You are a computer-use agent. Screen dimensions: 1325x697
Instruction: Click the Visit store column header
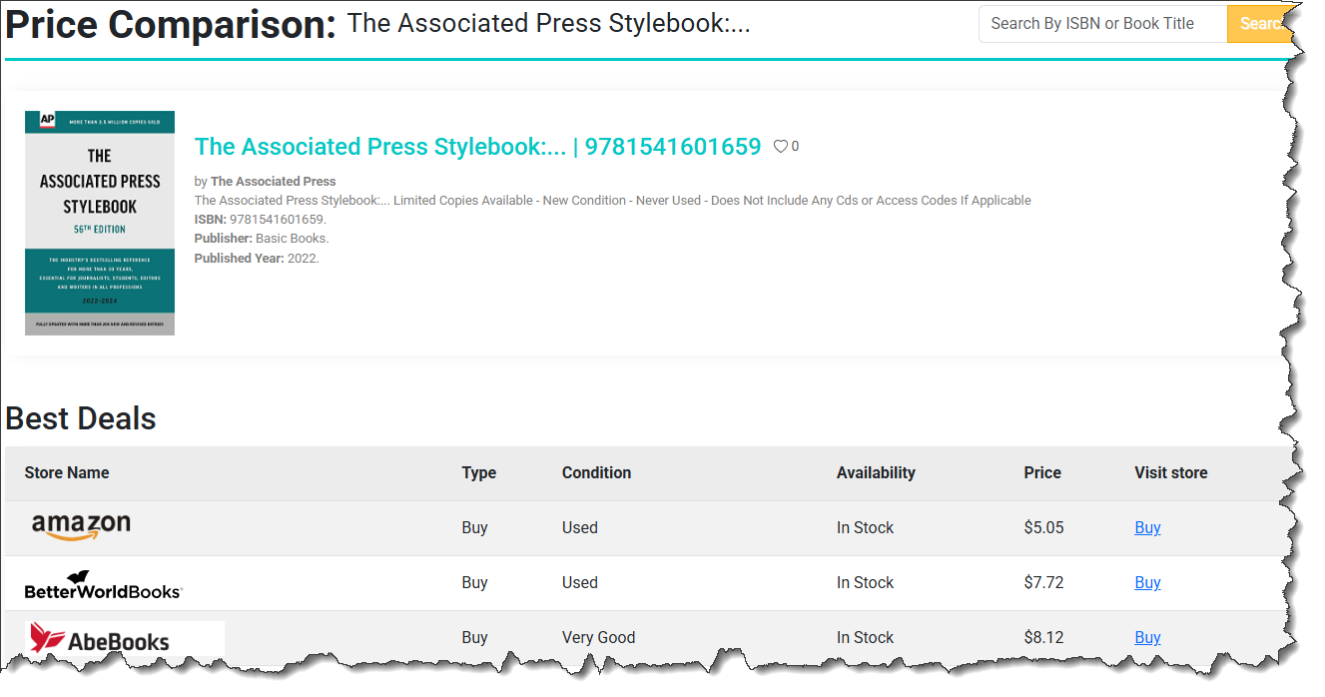pyautogui.click(x=1171, y=472)
